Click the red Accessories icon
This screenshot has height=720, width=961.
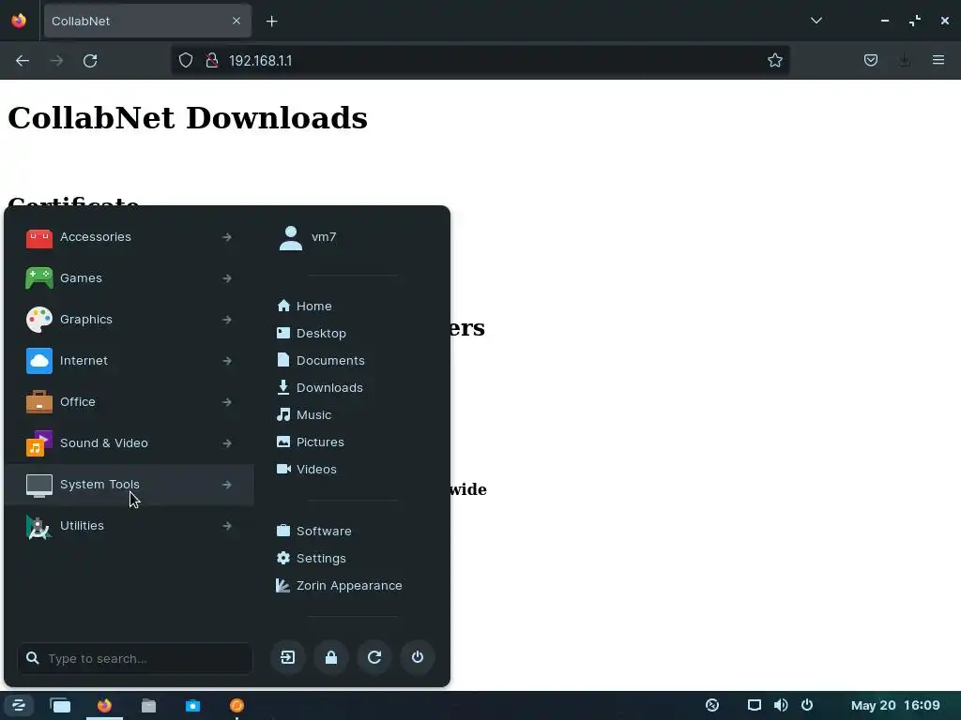[x=39, y=237]
